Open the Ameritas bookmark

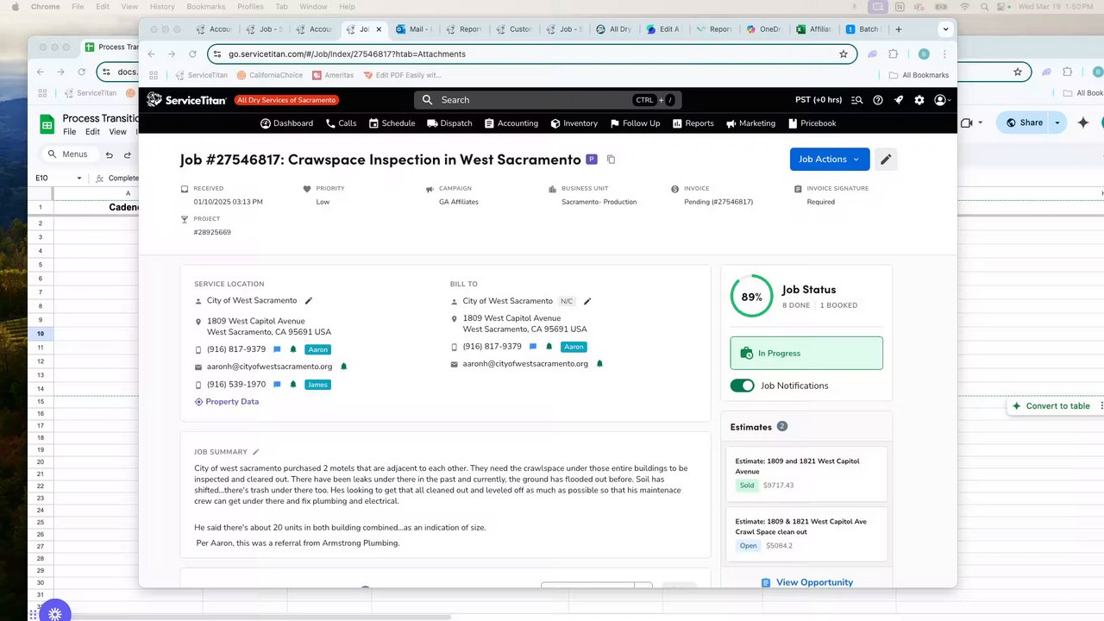tap(333, 75)
